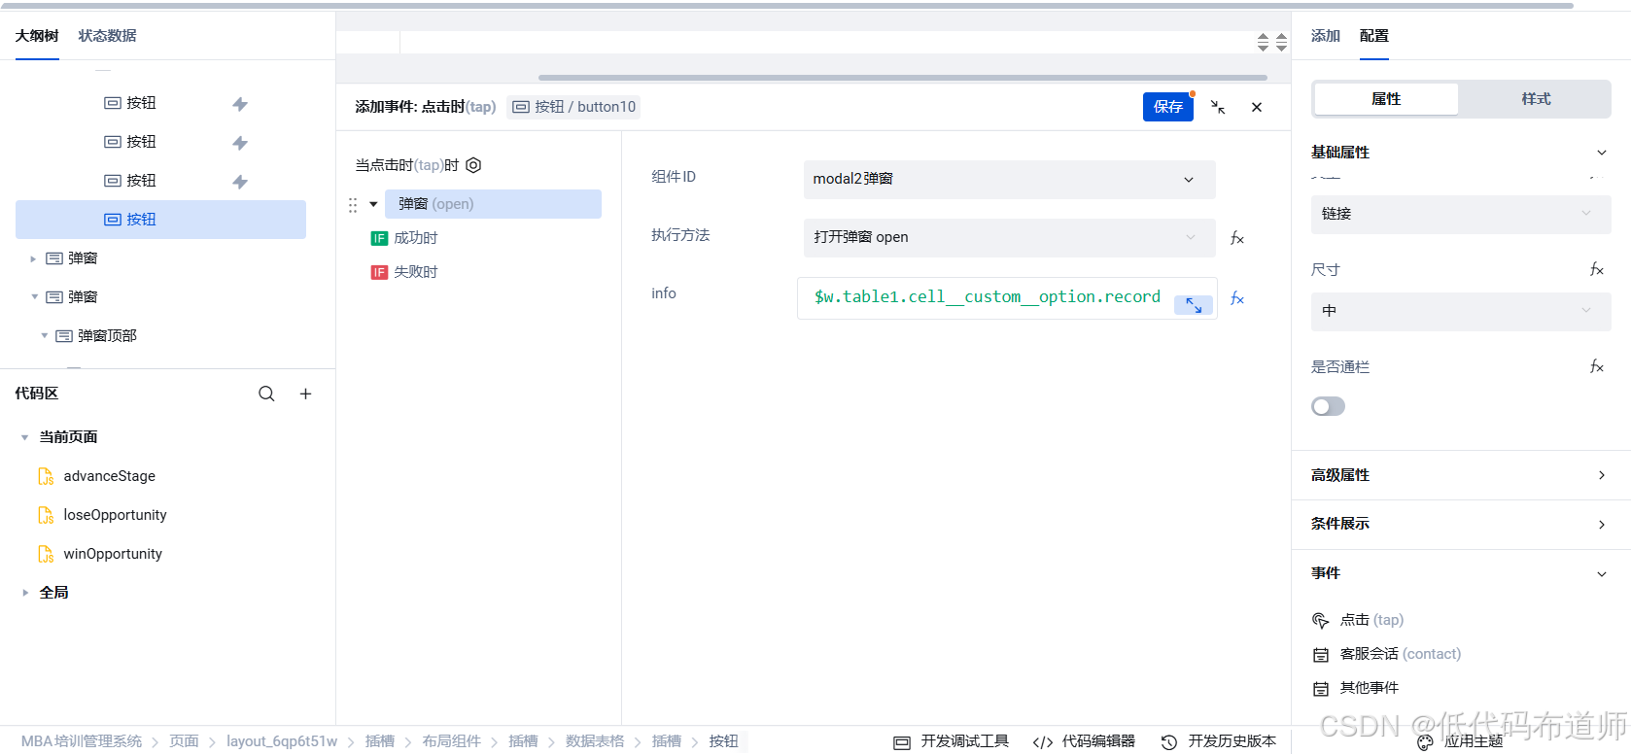Open the 链接 dropdown
Screen dimensions: 1631x755
(x=1460, y=214)
